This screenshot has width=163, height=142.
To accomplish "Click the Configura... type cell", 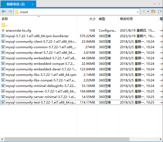I will [108, 31].
